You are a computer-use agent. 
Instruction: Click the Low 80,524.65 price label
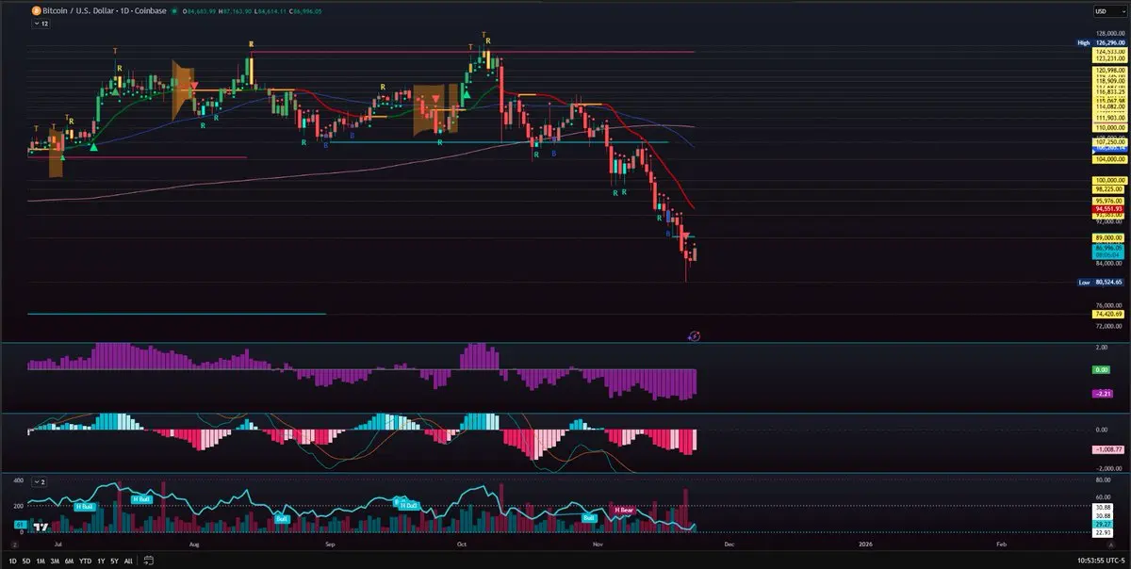[x=1103, y=282]
